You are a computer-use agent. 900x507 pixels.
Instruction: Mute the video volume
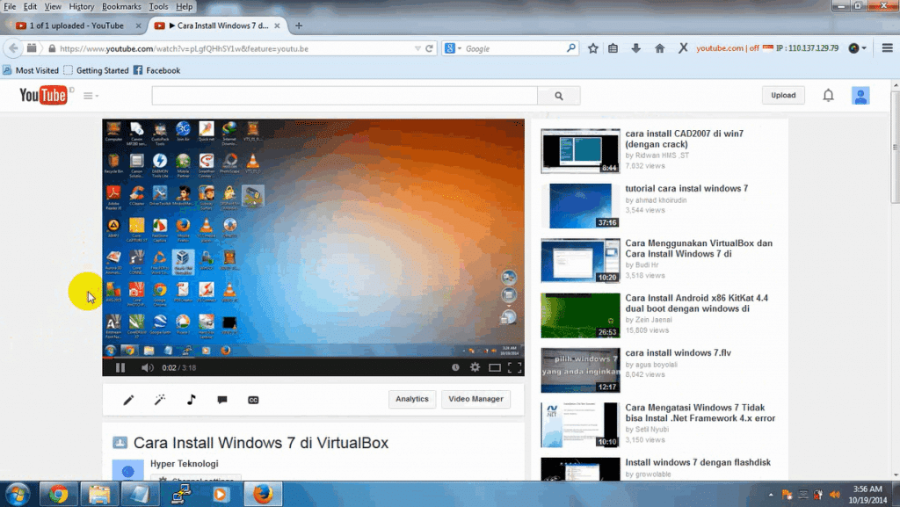tap(148, 367)
